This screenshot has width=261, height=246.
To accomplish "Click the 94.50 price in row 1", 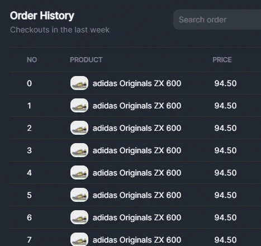I will [x=225, y=106].
